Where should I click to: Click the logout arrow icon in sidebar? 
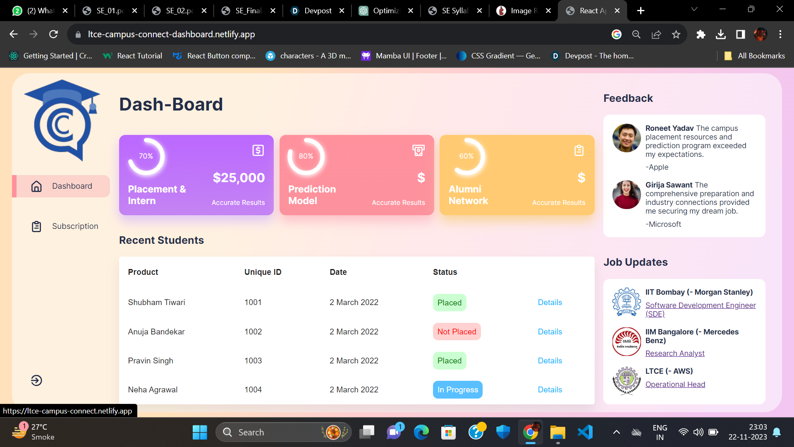pos(36,380)
